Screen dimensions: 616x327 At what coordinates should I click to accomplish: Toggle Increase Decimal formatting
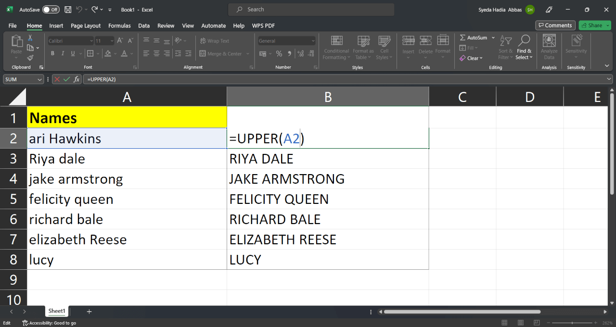point(300,53)
